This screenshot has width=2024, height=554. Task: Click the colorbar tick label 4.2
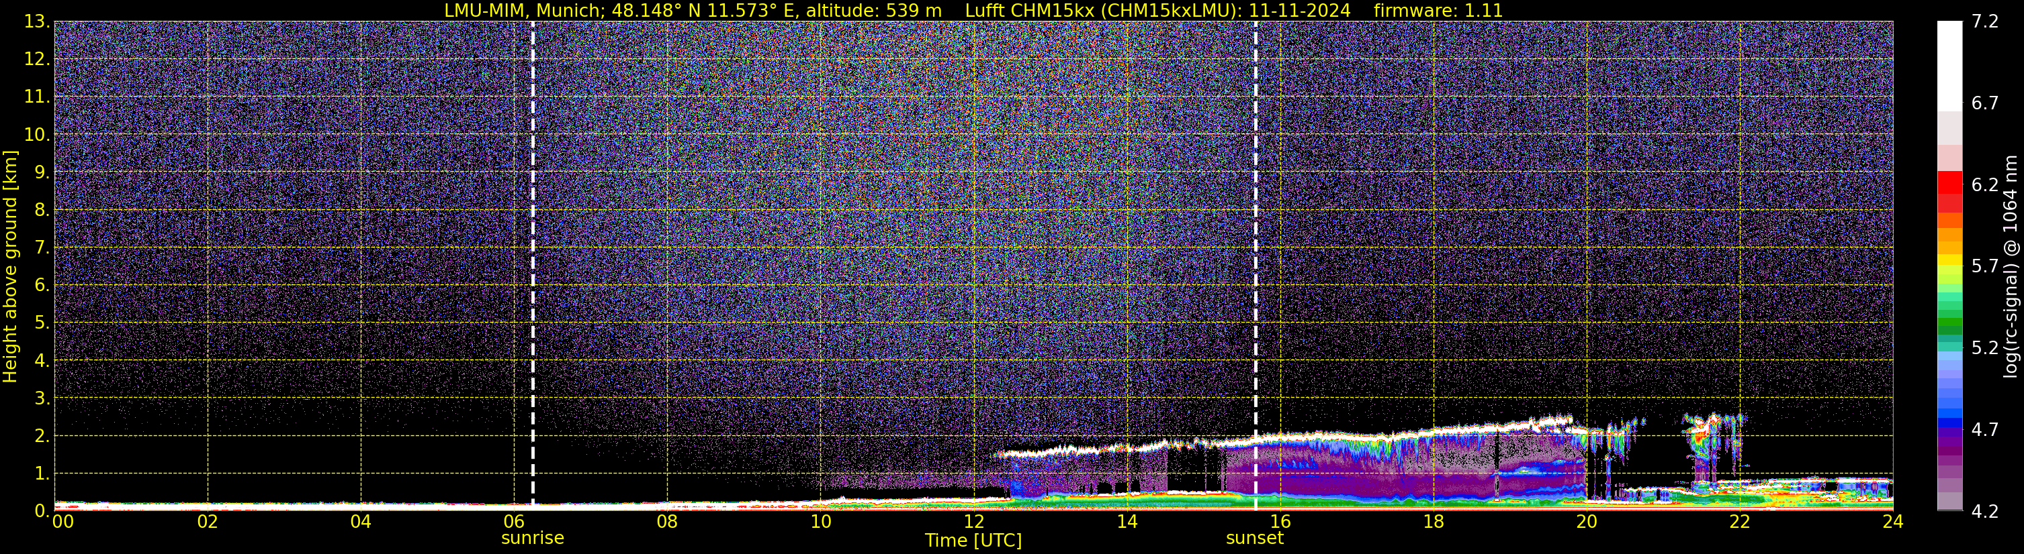click(x=1985, y=512)
